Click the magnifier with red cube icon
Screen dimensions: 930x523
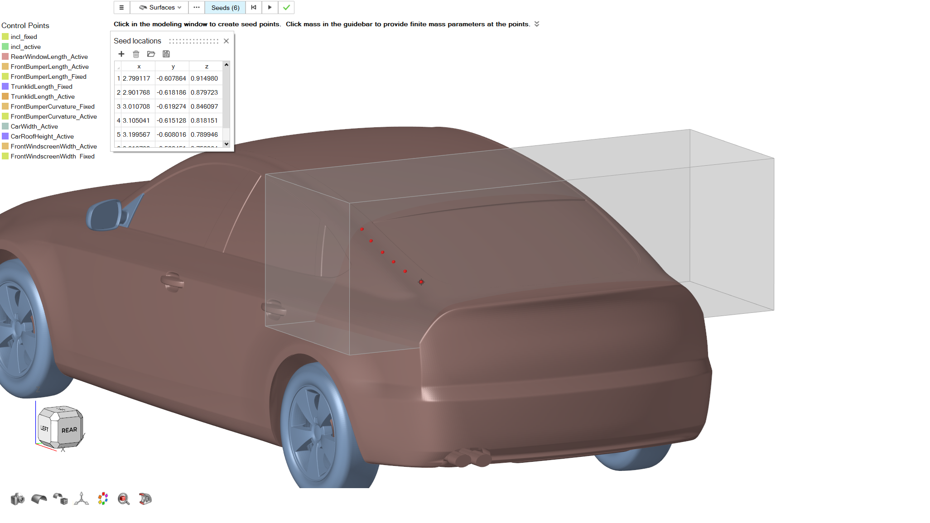point(124,499)
